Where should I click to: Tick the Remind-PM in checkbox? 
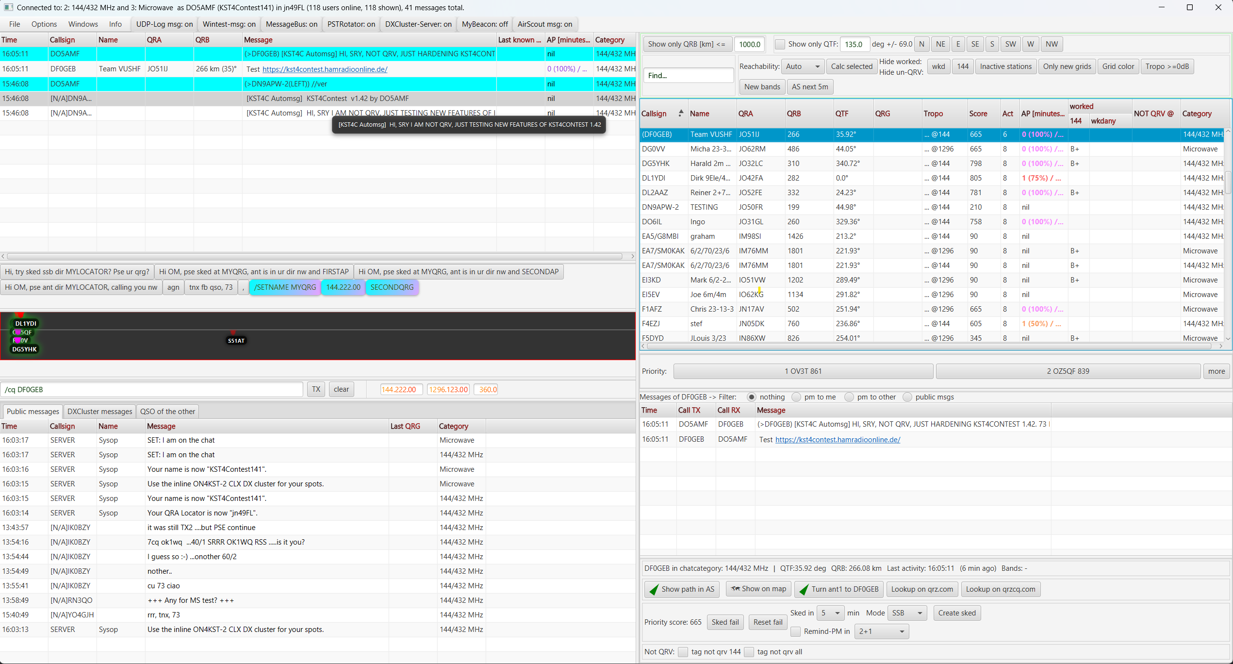click(x=795, y=631)
